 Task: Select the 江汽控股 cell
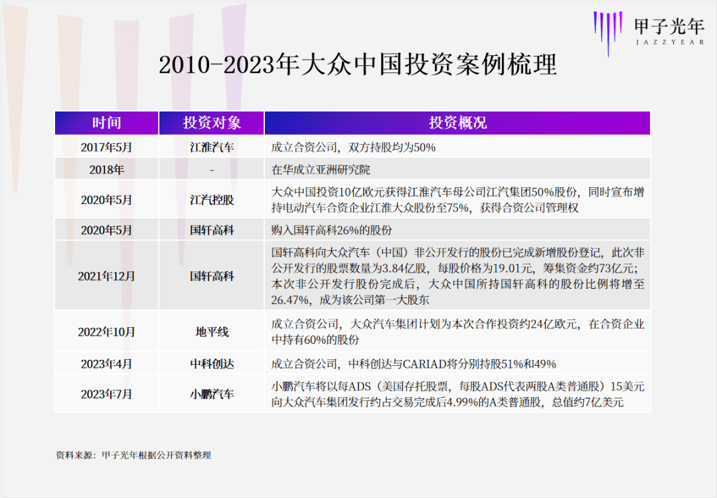pyautogui.click(x=212, y=200)
